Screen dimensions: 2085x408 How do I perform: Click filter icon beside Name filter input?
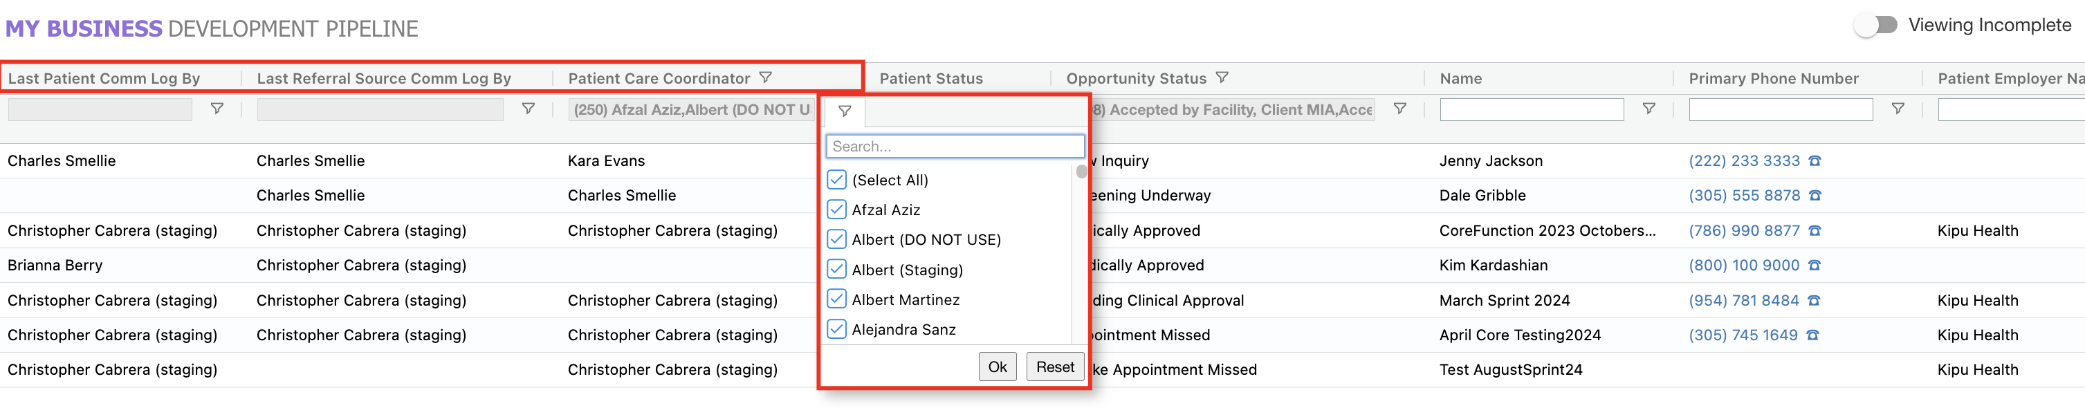coord(1648,109)
